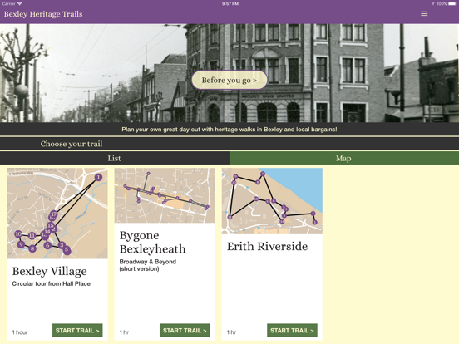459x344 pixels.
Task: Open the Before you go button
Action: point(229,80)
